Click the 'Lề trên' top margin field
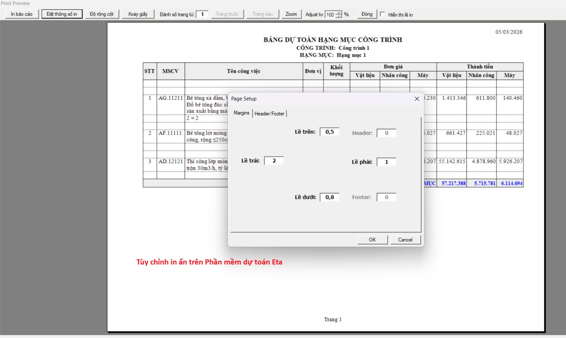Image resolution: width=566 pixels, height=338 pixels. click(x=329, y=132)
